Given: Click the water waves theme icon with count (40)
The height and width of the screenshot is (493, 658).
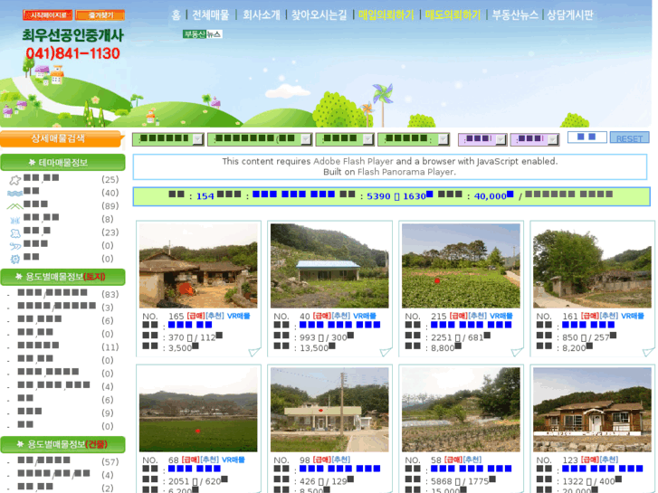Looking at the screenshot, I should coord(15,193).
